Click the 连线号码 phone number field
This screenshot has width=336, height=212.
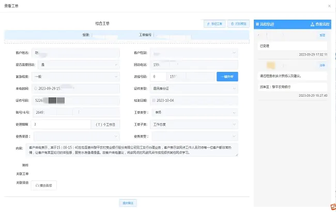coord(191,77)
